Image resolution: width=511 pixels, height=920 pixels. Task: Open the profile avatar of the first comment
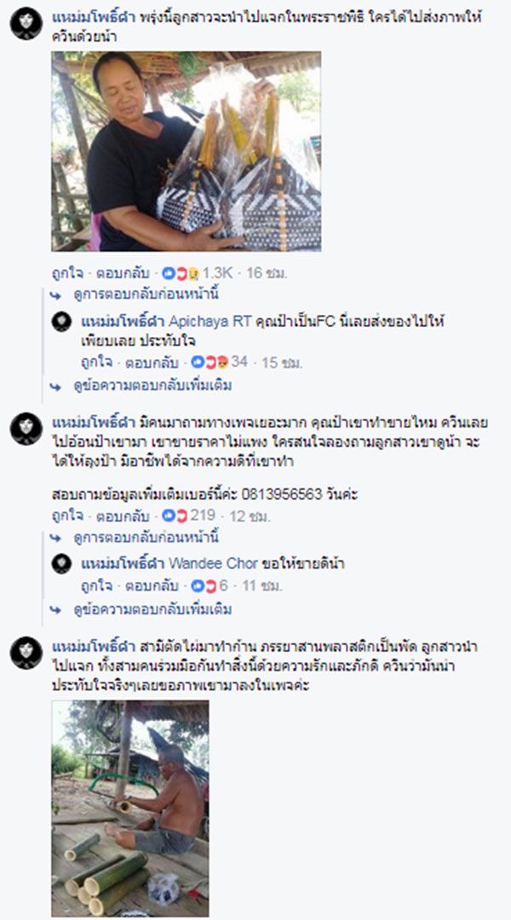pos(26,24)
